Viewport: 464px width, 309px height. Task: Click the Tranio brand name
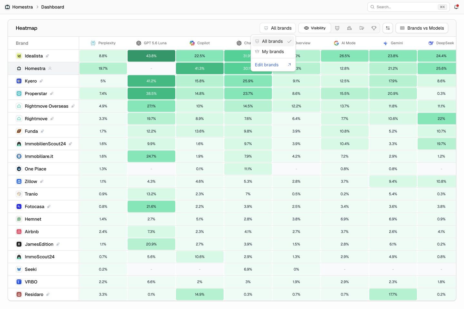(x=31, y=194)
